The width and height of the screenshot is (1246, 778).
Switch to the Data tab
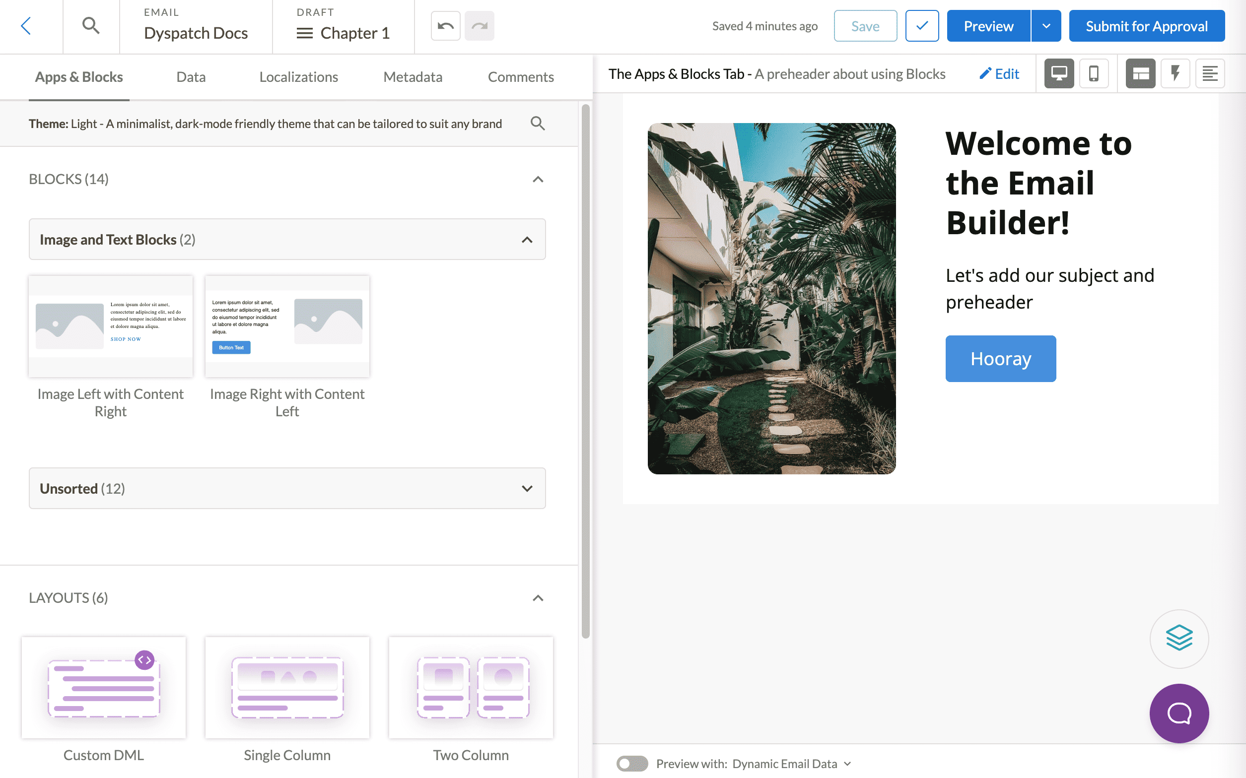click(191, 77)
